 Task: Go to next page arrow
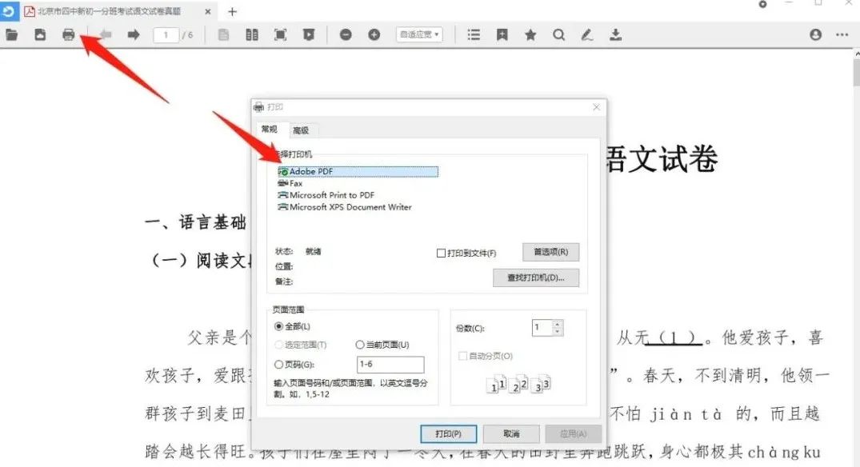point(134,35)
